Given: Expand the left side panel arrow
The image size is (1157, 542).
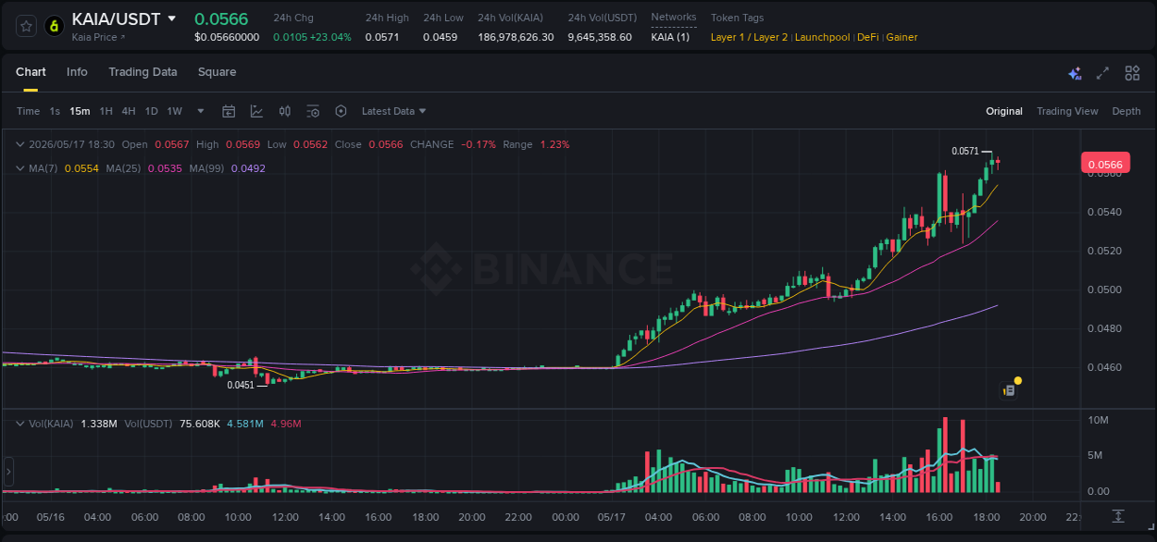Looking at the screenshot, I should point(8,471).
